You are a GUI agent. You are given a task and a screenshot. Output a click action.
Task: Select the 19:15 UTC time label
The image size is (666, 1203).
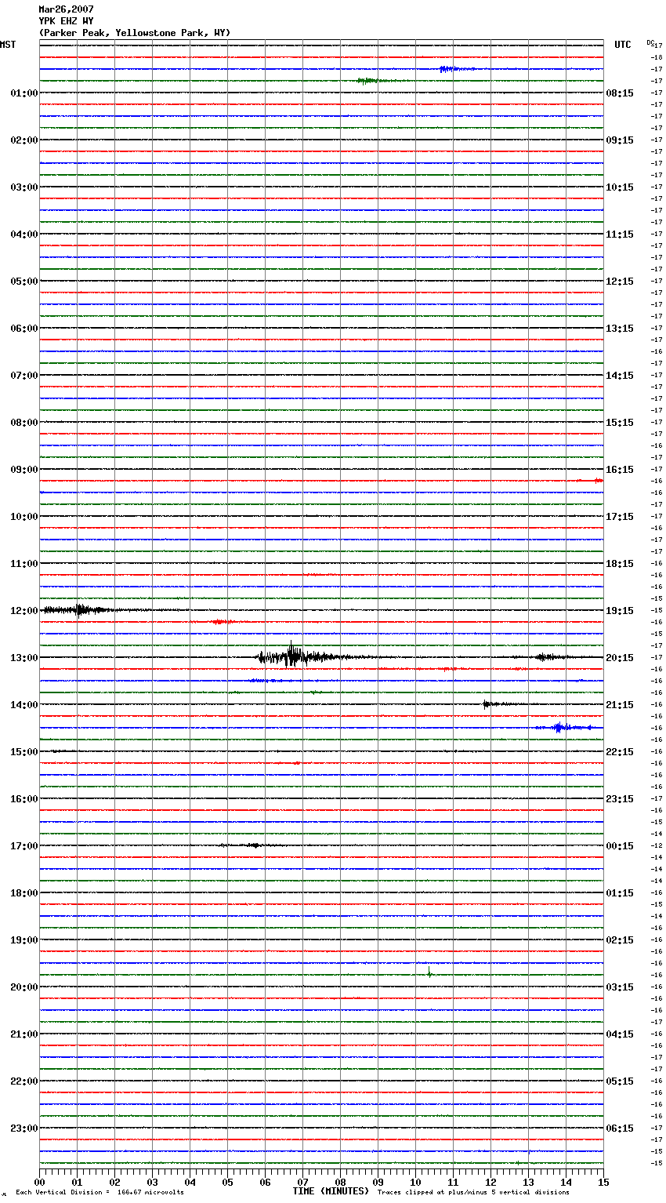(620, 611)
